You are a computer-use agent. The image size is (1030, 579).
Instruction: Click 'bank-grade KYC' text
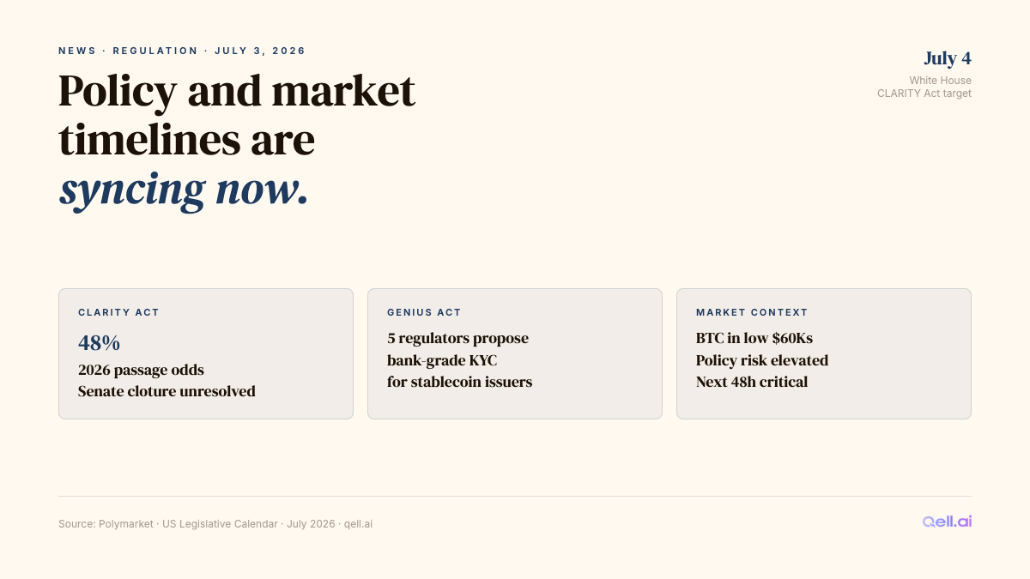(x=442, y=360)
